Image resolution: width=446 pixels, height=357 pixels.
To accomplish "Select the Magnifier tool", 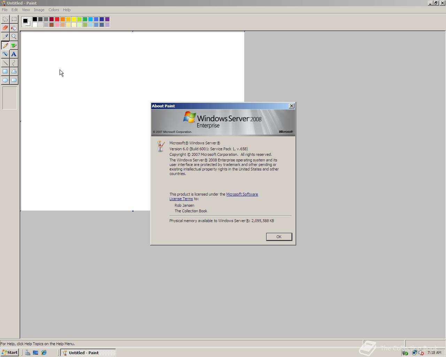I will (x=14, y=37).
